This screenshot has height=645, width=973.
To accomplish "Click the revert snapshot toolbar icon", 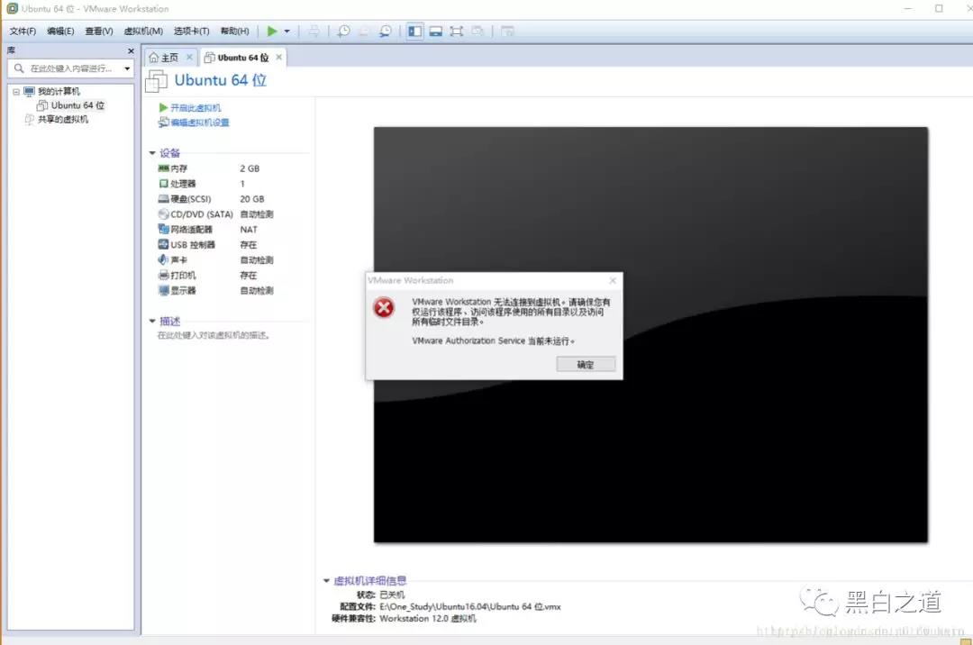I will 364,31.
